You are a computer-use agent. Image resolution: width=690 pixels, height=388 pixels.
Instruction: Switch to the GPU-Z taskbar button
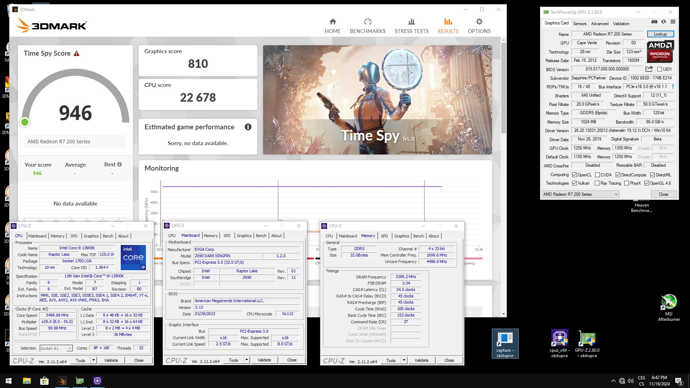[79, 381]
